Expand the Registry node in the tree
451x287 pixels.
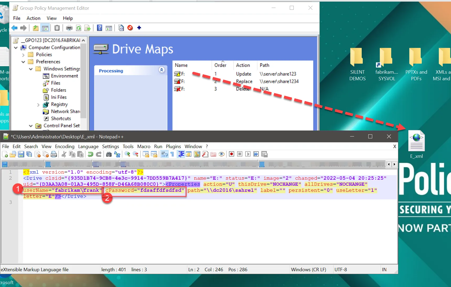(x=38, y=105)
